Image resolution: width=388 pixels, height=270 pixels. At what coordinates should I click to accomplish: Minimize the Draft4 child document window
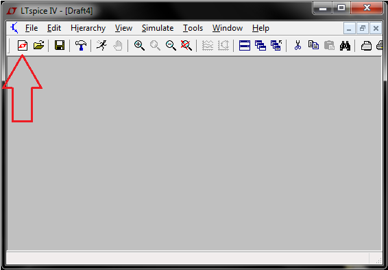pyautogui.click(x=349, y=29)
